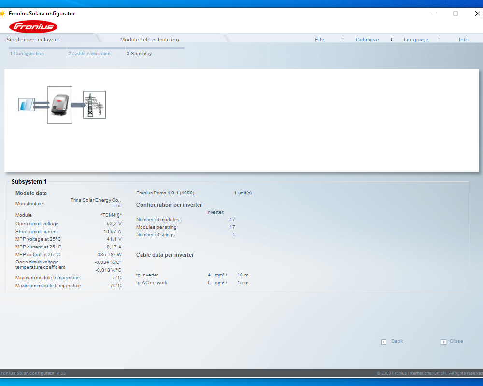Screen dimensions: 483x386
Task: Click the sun app icon in title bar
Action: tap(2, 14)
